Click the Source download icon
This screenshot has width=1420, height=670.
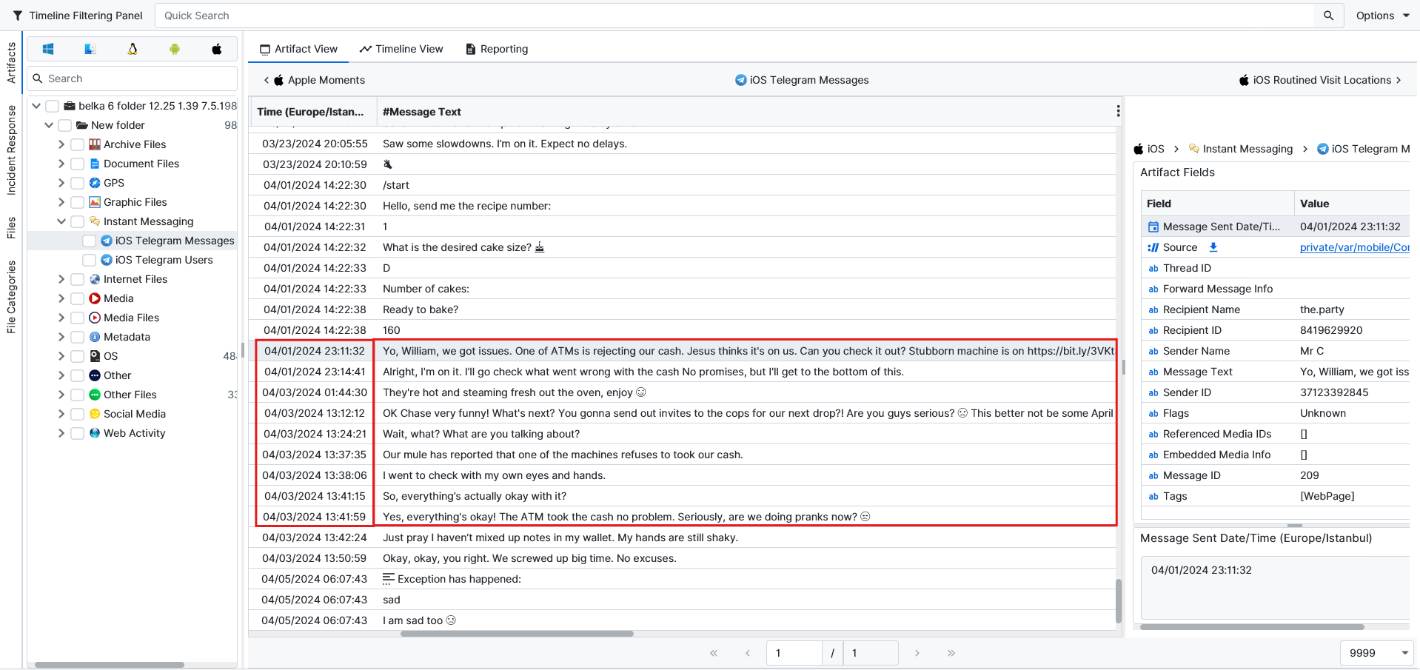tap(1213, 247)
